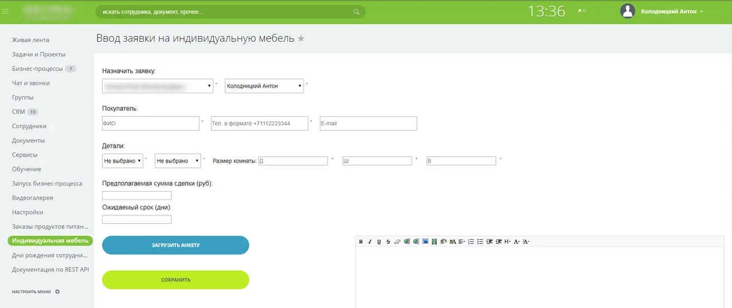The height and width of the screenshot is (308, 732).
Task: Insert a numbered list in editor
Action: [x=471, y=242]
